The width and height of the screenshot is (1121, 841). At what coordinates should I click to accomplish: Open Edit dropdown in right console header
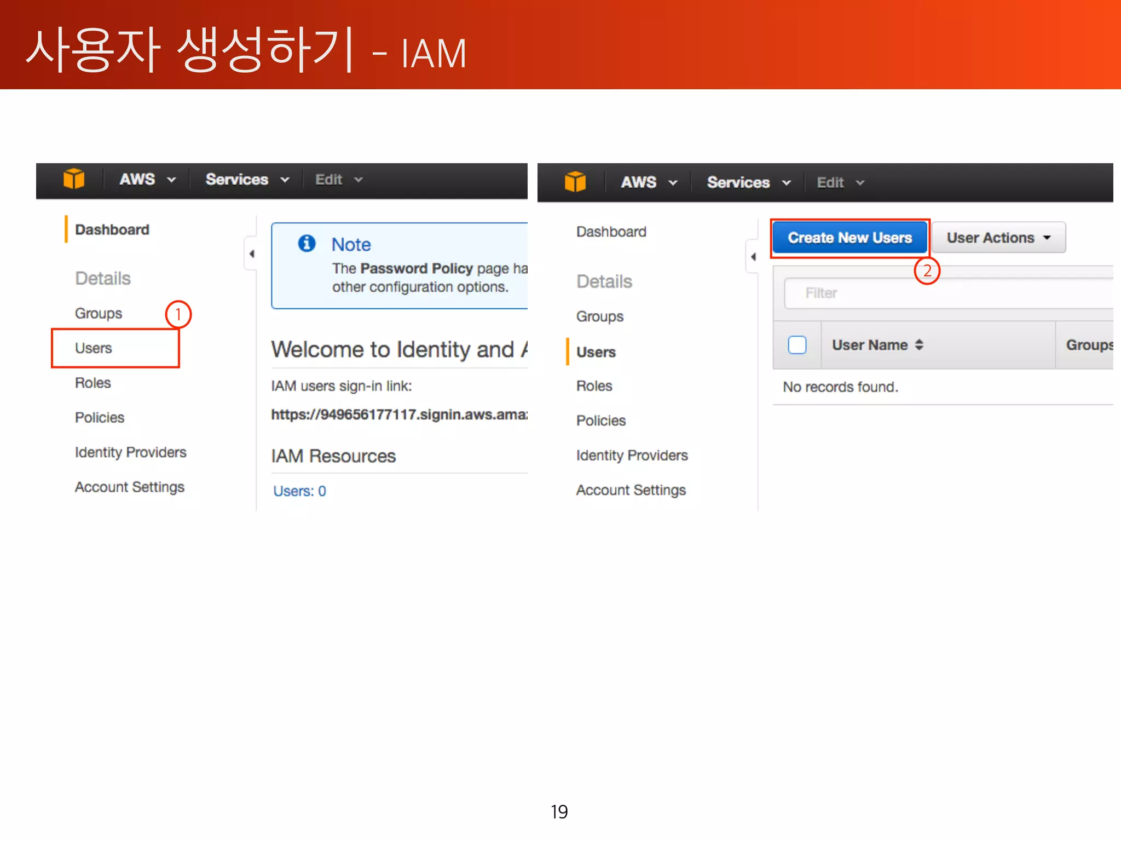(840, 182)
